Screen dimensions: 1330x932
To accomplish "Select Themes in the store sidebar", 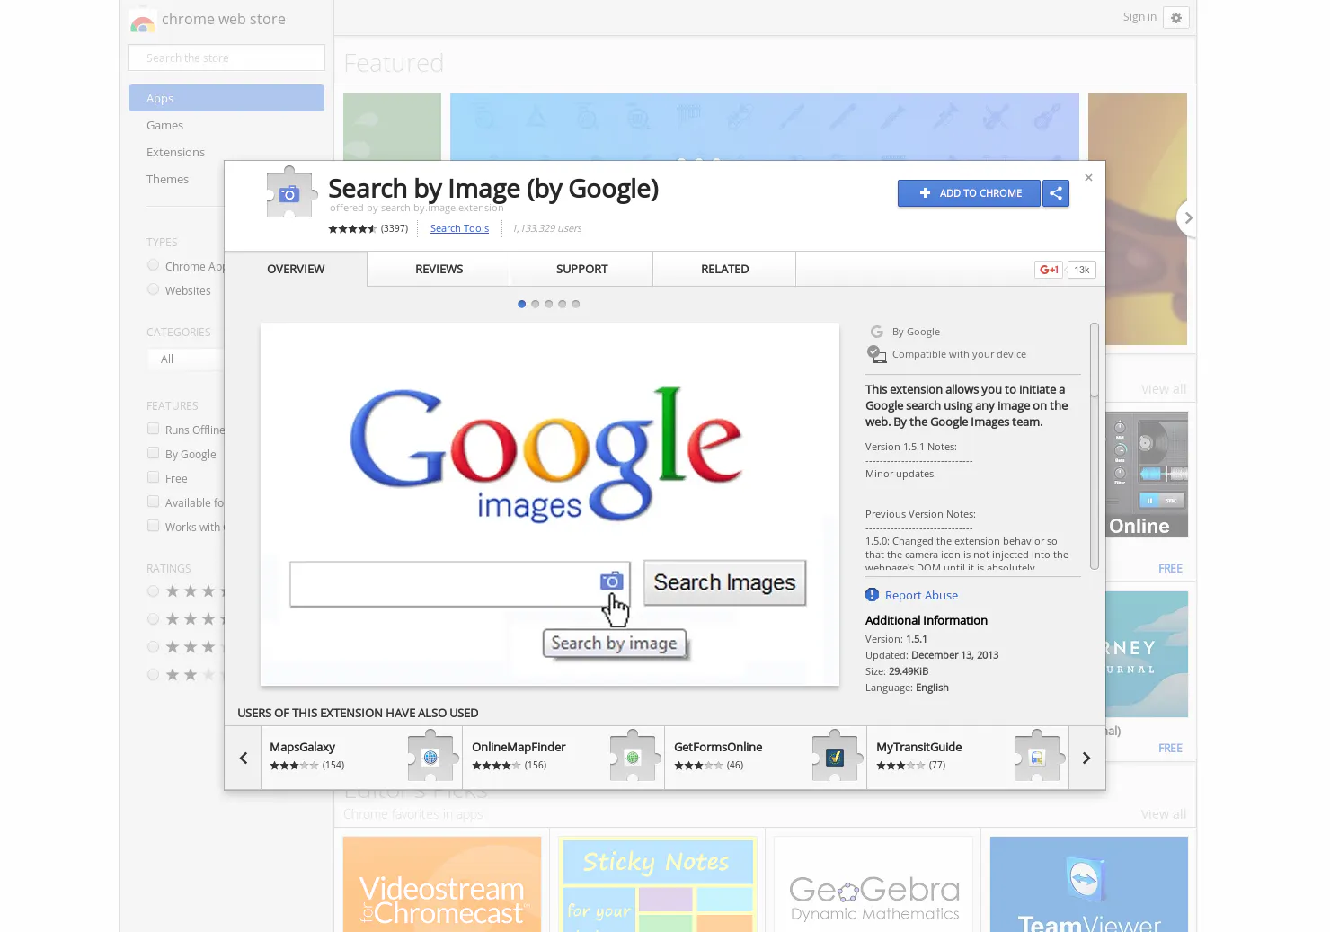I will pos(168,179).
